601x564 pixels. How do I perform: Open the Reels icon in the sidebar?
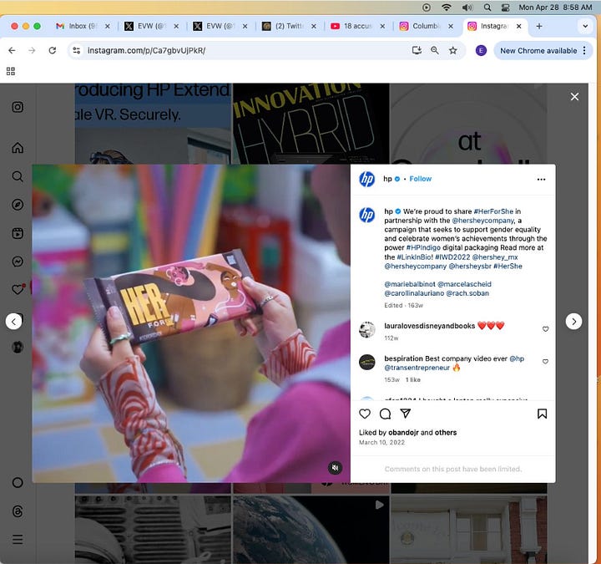click(18, 233)
